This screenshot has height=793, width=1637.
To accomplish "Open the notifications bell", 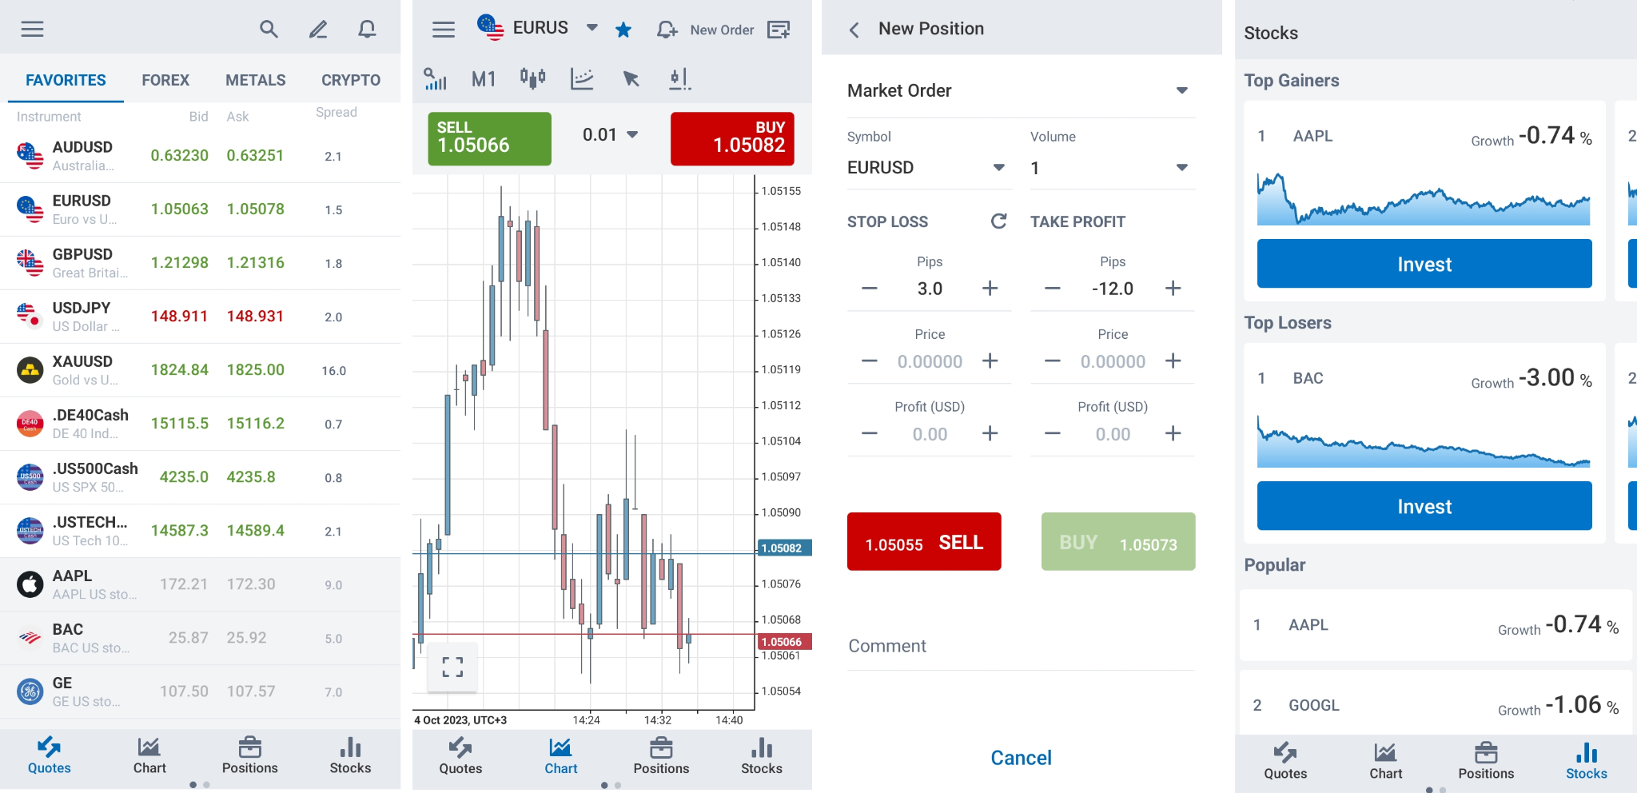I will click(367, 29).
